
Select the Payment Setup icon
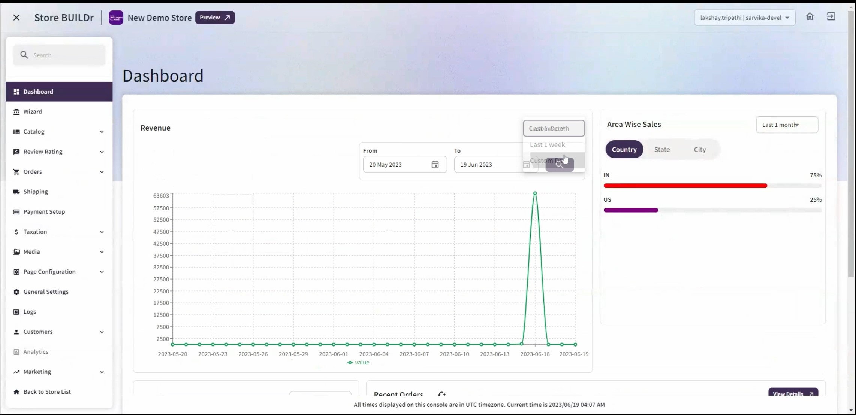16,211
